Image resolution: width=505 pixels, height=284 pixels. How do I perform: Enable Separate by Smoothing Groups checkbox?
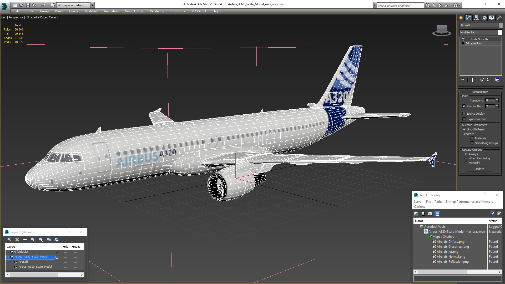[472, 143]
